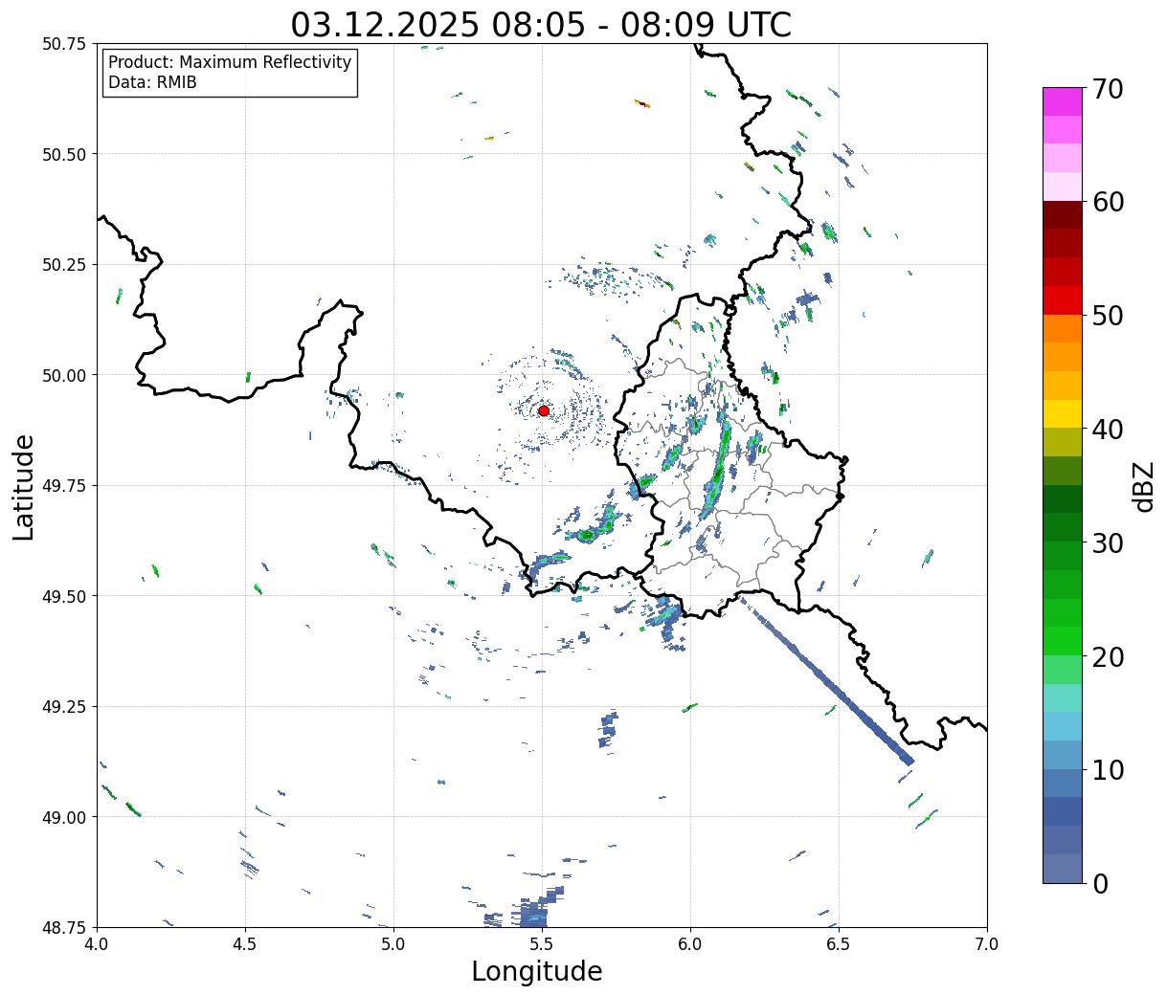Image resolution: width=1167 pixels, height=995 pixels.
Task: Click the blue echo block above longitude 5.5 at the bottom edge
Action: 534,912
